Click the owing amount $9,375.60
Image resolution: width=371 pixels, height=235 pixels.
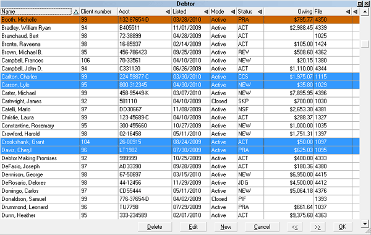[301, 216]
